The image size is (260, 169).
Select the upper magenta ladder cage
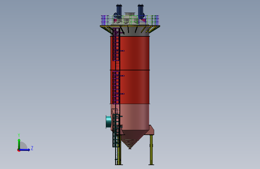116,45
